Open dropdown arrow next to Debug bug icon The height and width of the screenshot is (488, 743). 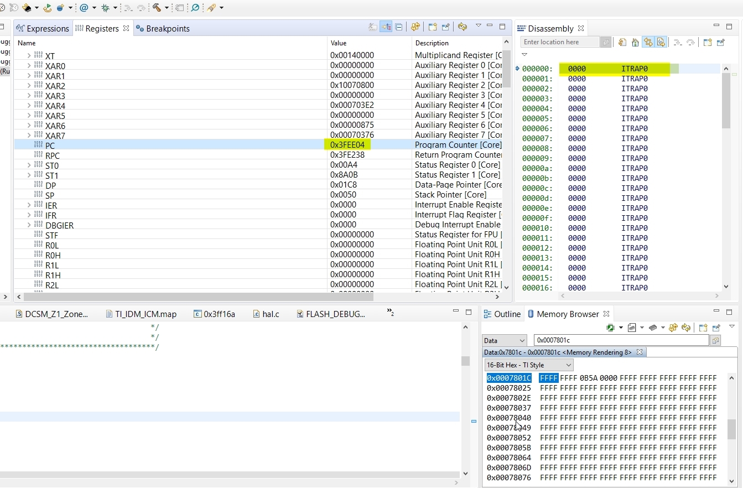click(x=115, y=8)
